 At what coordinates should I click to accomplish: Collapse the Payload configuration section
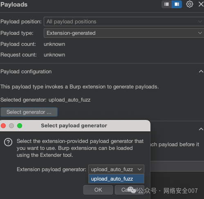click(x=201, y=71)
